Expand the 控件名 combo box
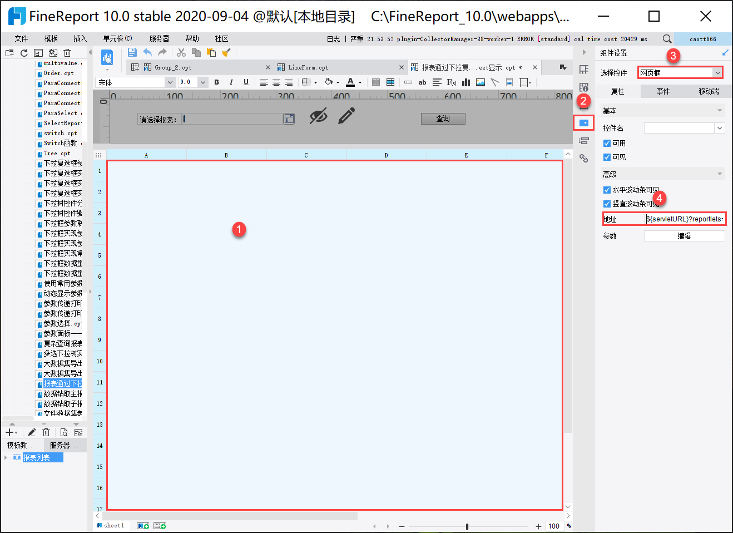 720,129
